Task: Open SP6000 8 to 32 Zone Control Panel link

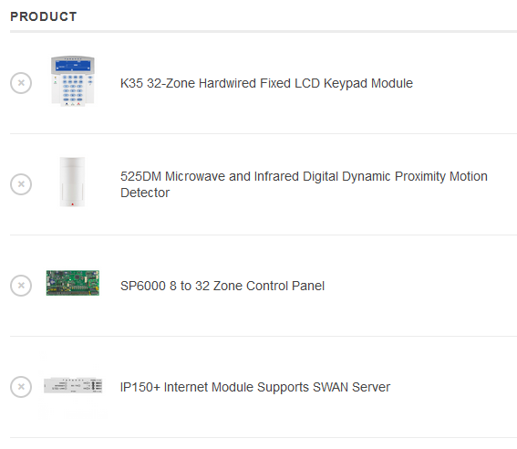Action: point(222,286)
